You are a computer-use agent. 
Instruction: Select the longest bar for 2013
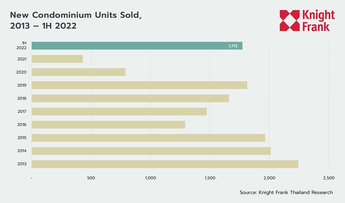tap(165, 164)
